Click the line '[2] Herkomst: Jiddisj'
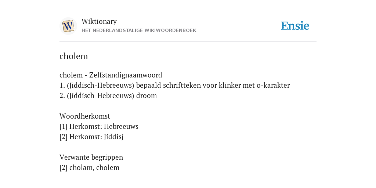 91,137
